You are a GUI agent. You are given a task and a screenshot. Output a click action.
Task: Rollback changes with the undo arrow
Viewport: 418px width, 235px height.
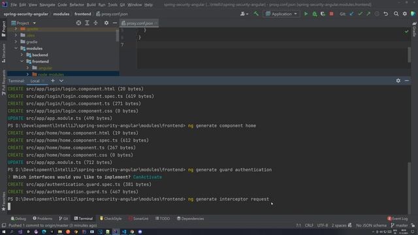pos(386,14)
